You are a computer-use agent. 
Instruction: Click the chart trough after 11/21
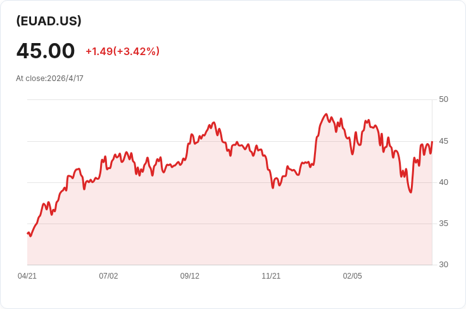click(x=273, y=188)
